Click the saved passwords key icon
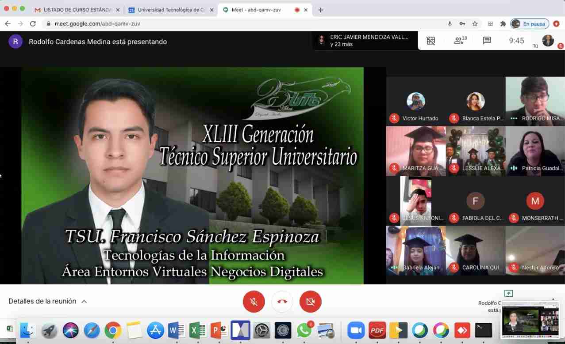The height and width of the screenshot is (344, 565). (x=462, y=23)
